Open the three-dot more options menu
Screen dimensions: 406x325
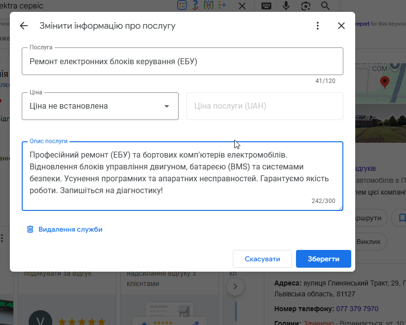tap(317, 26)
